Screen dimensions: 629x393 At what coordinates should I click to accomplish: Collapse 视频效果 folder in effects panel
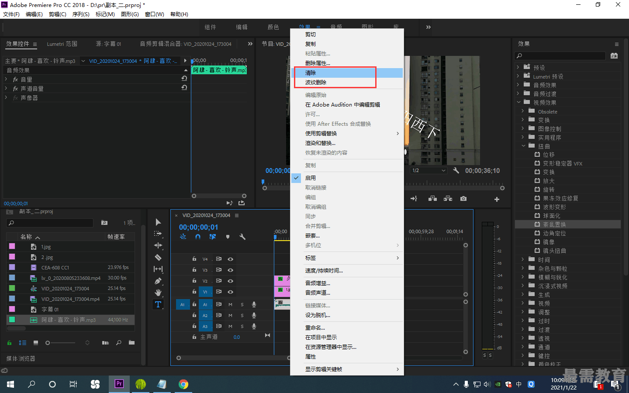tap(518, 102)
